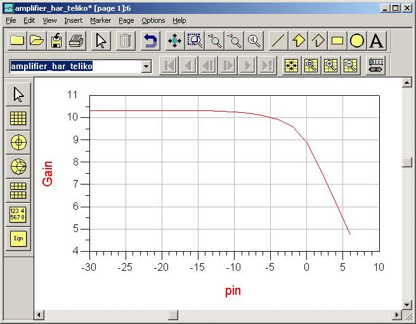
Task: Open an existing display with the open folder icon
Action: coord(37,41)
